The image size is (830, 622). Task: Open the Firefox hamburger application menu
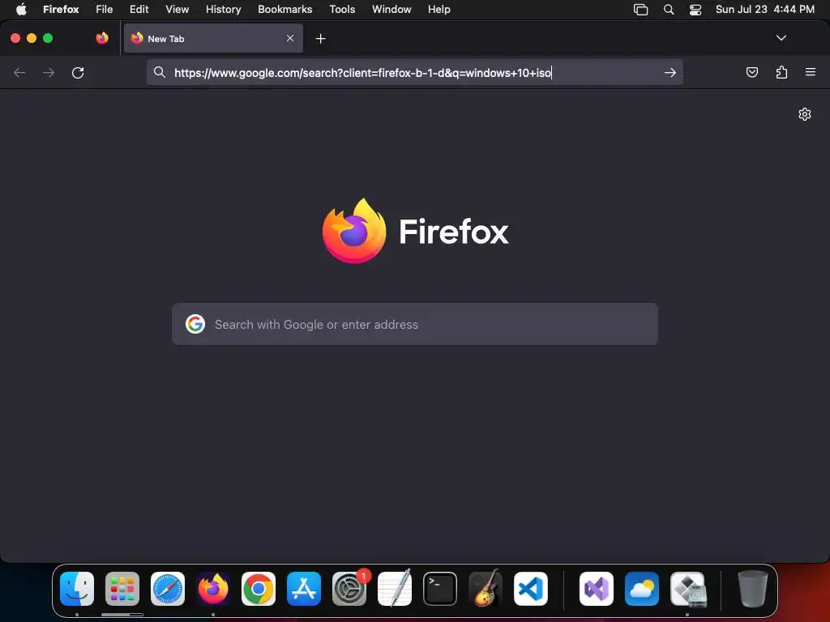tap(811, 72)
